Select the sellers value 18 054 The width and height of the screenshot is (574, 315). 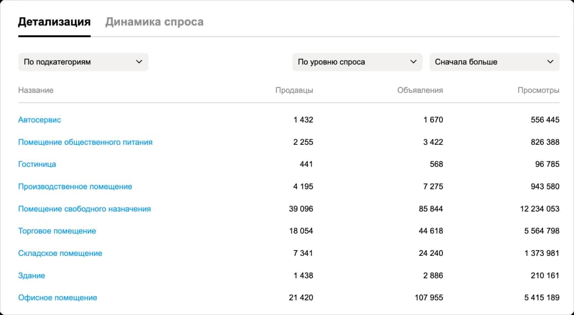pyautogui.click(x=301, y=231)
